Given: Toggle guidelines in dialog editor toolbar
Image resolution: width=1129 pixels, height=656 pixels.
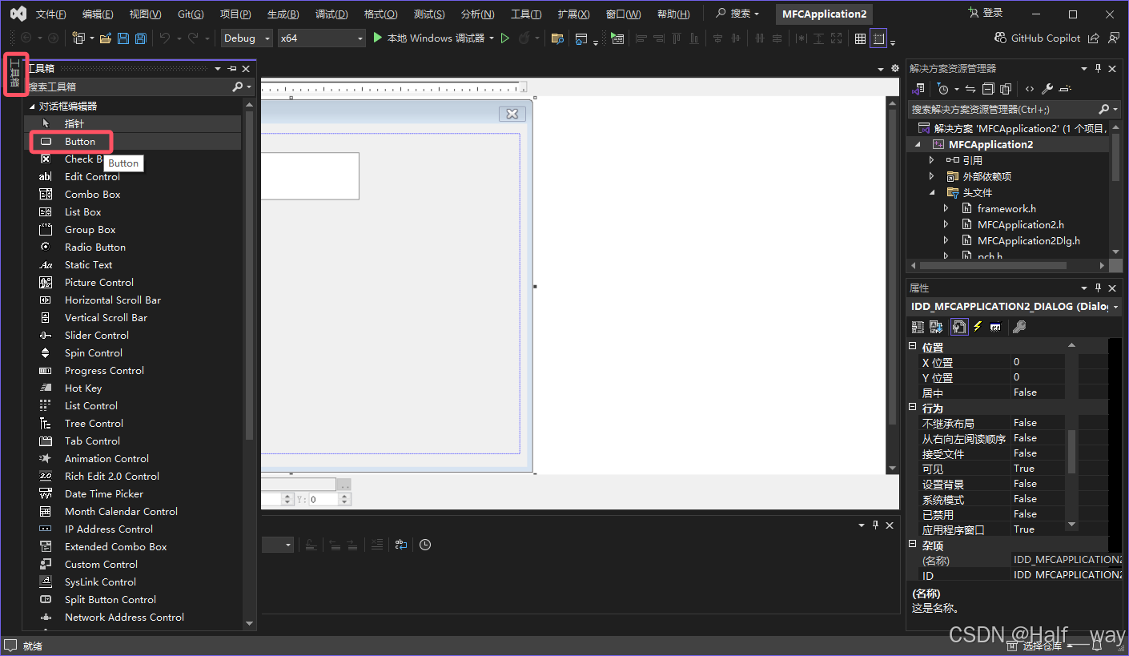Looking at the screenshot, I should [878, 38].
